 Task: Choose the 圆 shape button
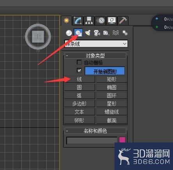point(79,87)
